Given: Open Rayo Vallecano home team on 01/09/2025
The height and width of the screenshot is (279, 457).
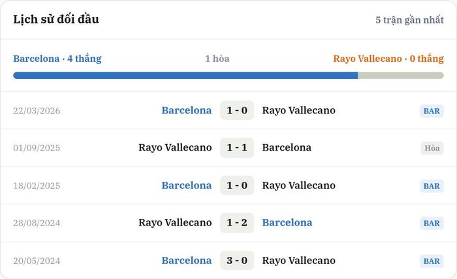Looking at the screenshot, I should [175, 147].
